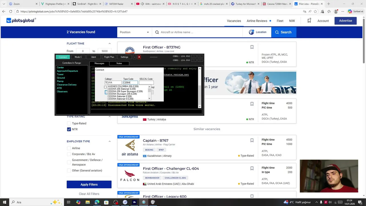Close the vPilot window with red X
Image resolution: width=366 pixels, height=206 pixels.
pos(139,57)
